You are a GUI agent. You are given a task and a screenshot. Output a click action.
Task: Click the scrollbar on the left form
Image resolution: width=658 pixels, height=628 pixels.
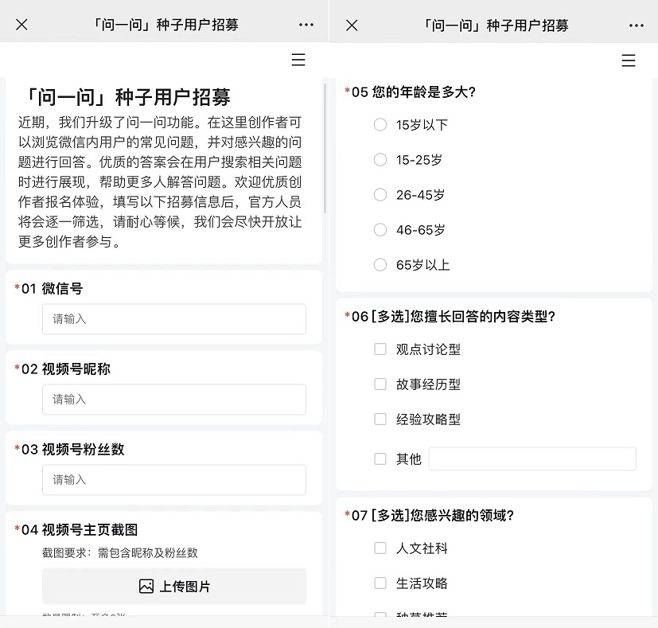pos(325,147)
